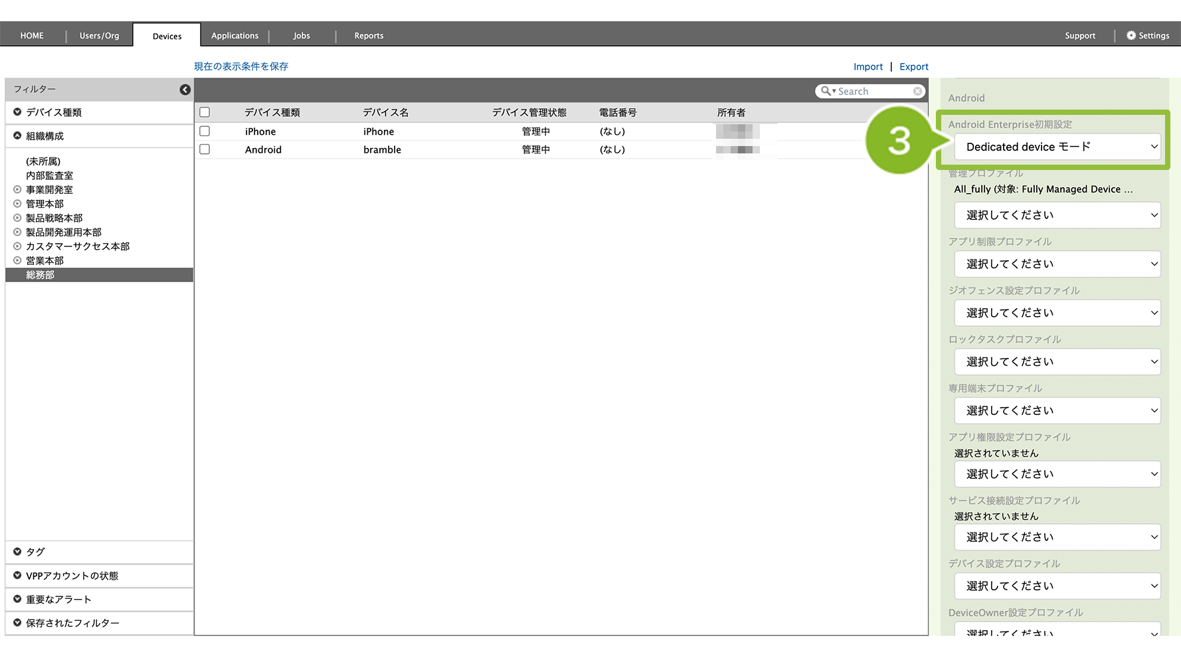Click 現在の表示条件を保存 link
The image size is (1181, 664).
[x=241, y=66]
